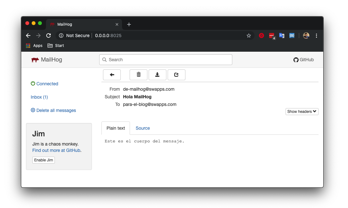348x208 pixels.
Task: Click sender address de-mailhog@swapps.com
Action: 149,89
